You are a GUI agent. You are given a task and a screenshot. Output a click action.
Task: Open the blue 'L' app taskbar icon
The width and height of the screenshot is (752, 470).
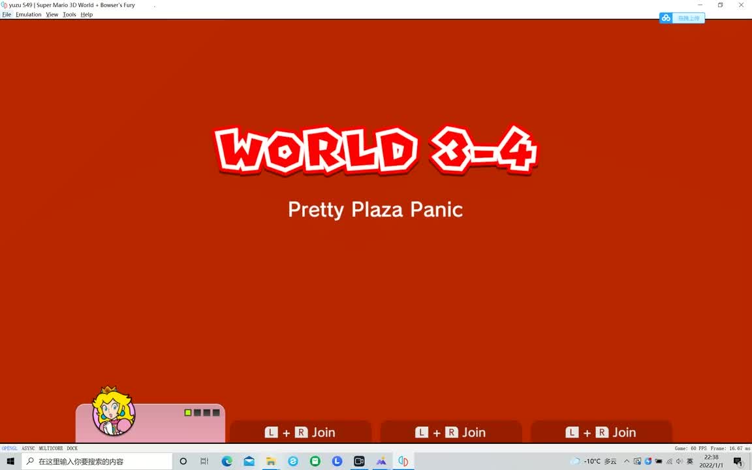point(337,462)
